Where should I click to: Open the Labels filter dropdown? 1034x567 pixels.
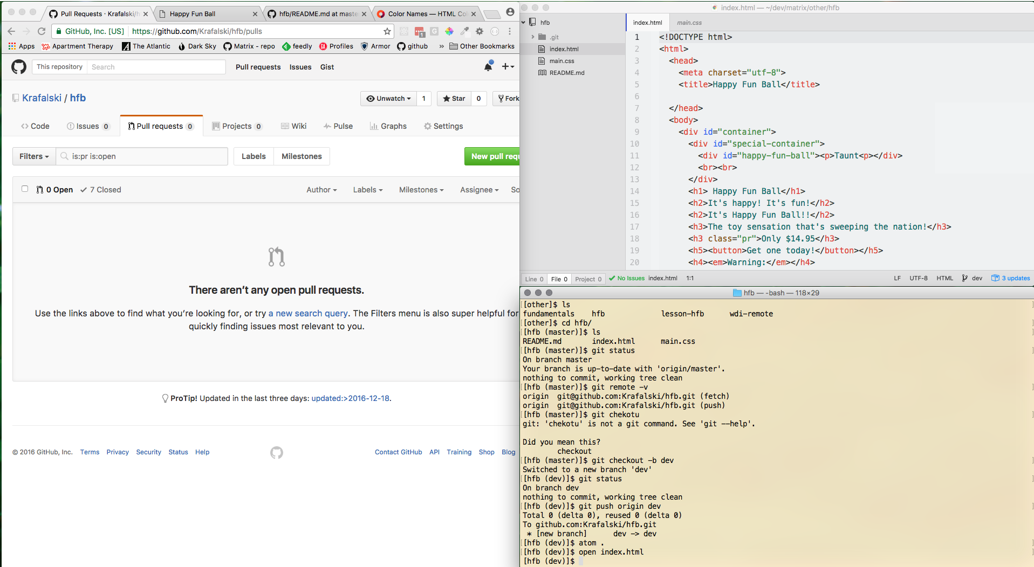pos(368,190)
